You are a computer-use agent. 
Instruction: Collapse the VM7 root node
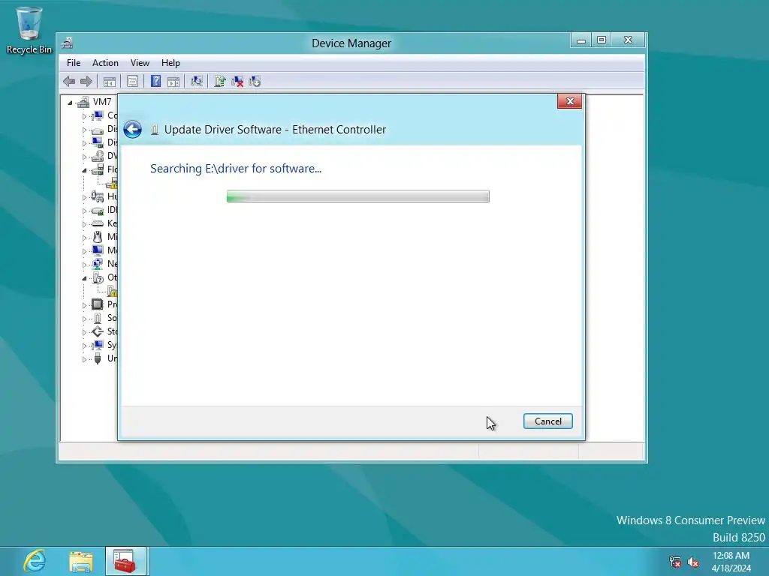coord(70,103)
